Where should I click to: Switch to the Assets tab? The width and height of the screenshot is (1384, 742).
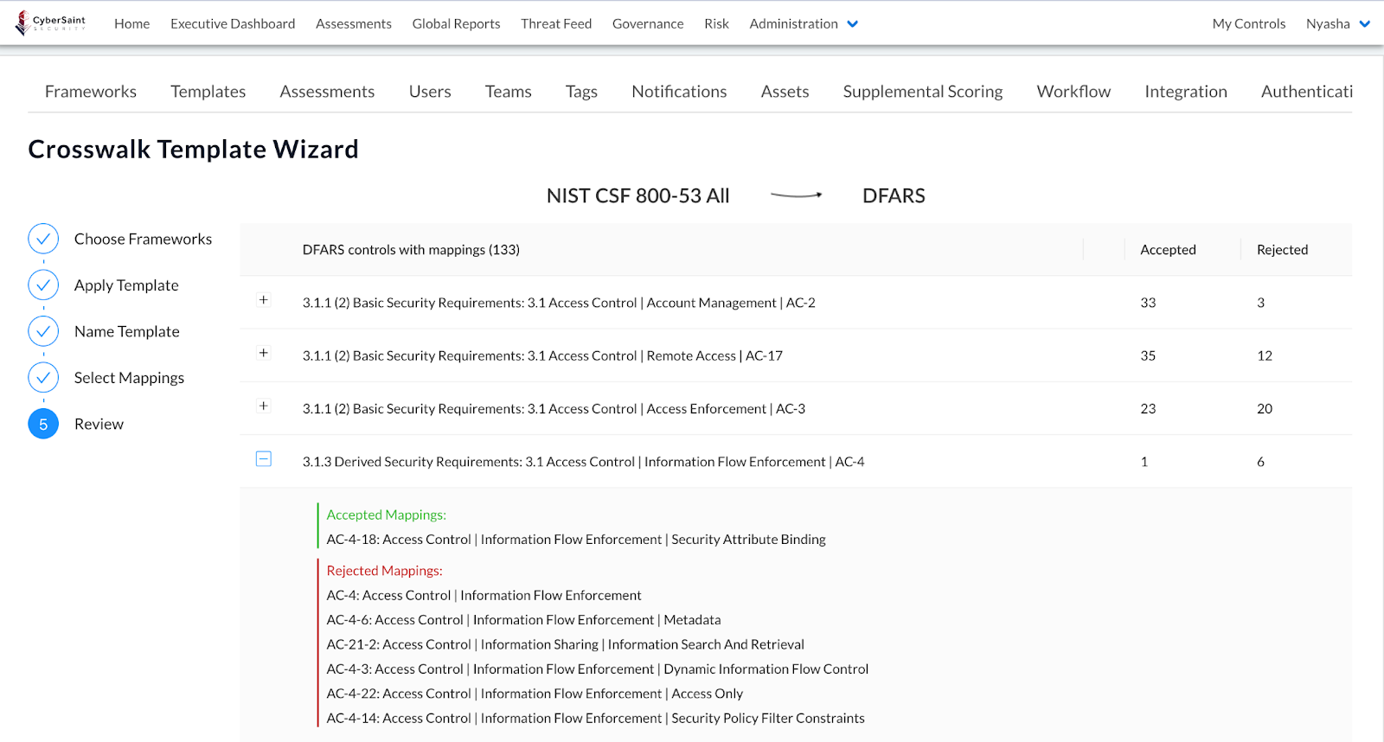(x=785, y=91)
